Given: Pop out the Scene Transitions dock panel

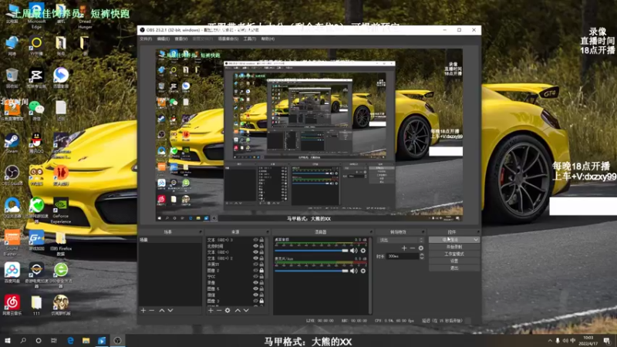Looking at the screenshot, I should tap(423, 232).
